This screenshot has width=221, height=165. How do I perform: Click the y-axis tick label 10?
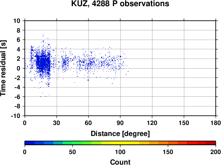[17, 21]
